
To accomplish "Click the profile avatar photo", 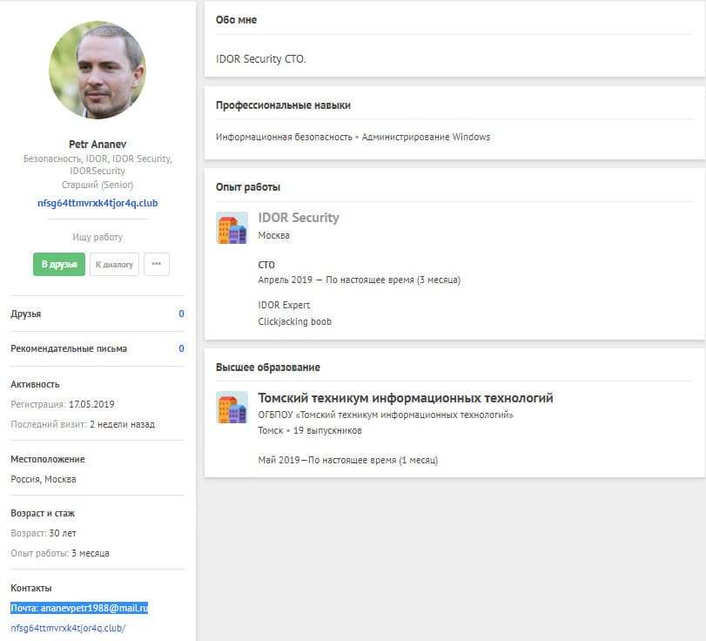I will click(x=97, y=70).
